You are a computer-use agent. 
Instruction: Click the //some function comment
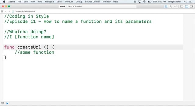[34, 52]
